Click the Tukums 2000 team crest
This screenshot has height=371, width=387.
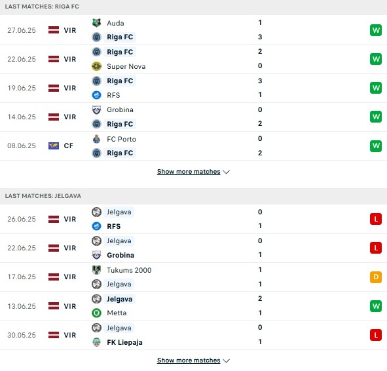point(96,270)
